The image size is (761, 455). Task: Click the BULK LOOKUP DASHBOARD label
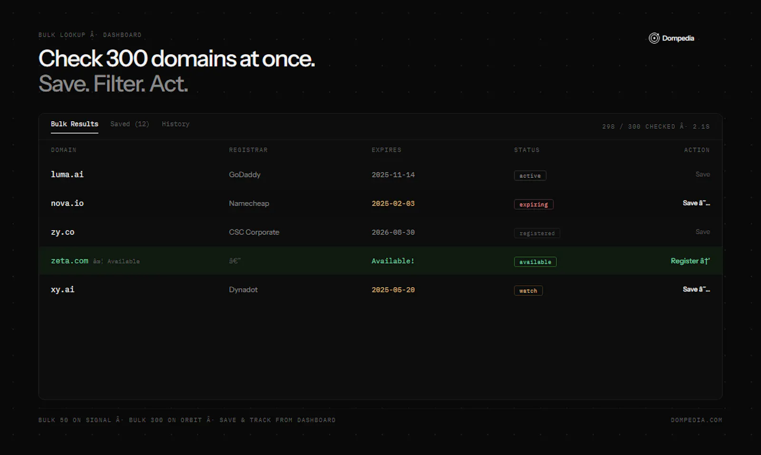coord(90,35)
